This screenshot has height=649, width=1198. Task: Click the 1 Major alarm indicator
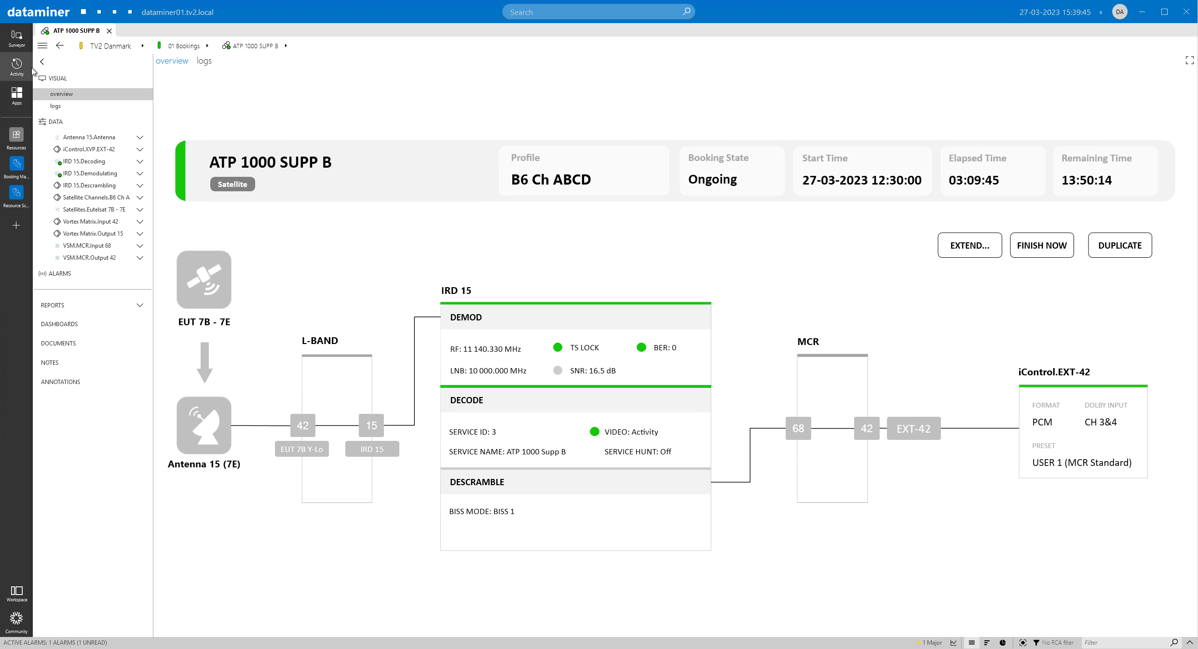point(930,642)
